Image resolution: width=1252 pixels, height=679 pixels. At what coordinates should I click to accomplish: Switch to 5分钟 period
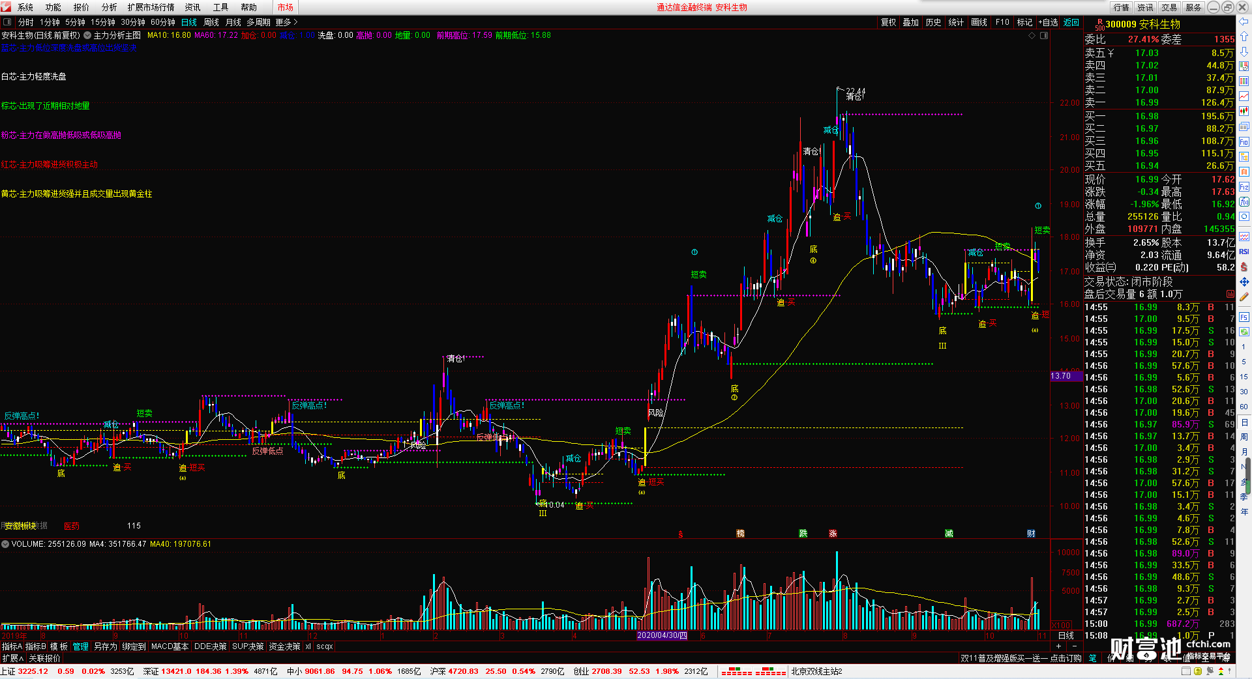75,22
